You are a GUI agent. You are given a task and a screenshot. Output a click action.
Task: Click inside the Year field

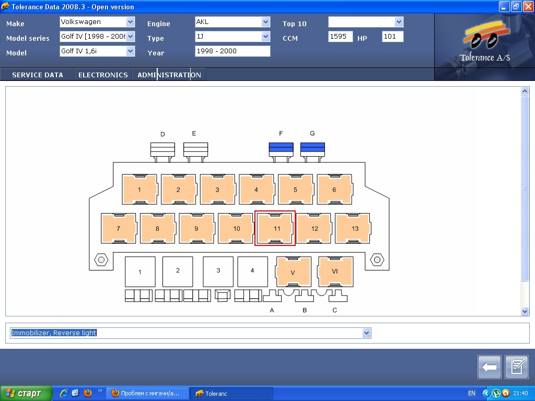[x=232, y=51]
